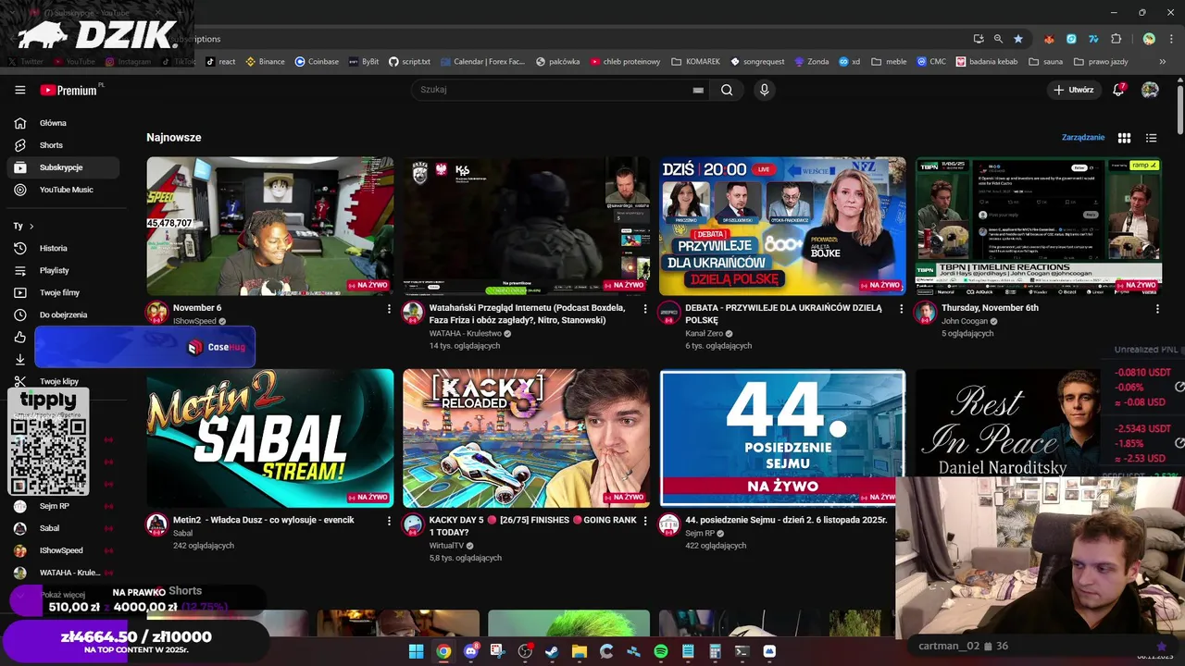This screenshot has height=666, width=1185.
Task: Select Subskrypcje in the sidebar
Action: click(x=63, y=167)
